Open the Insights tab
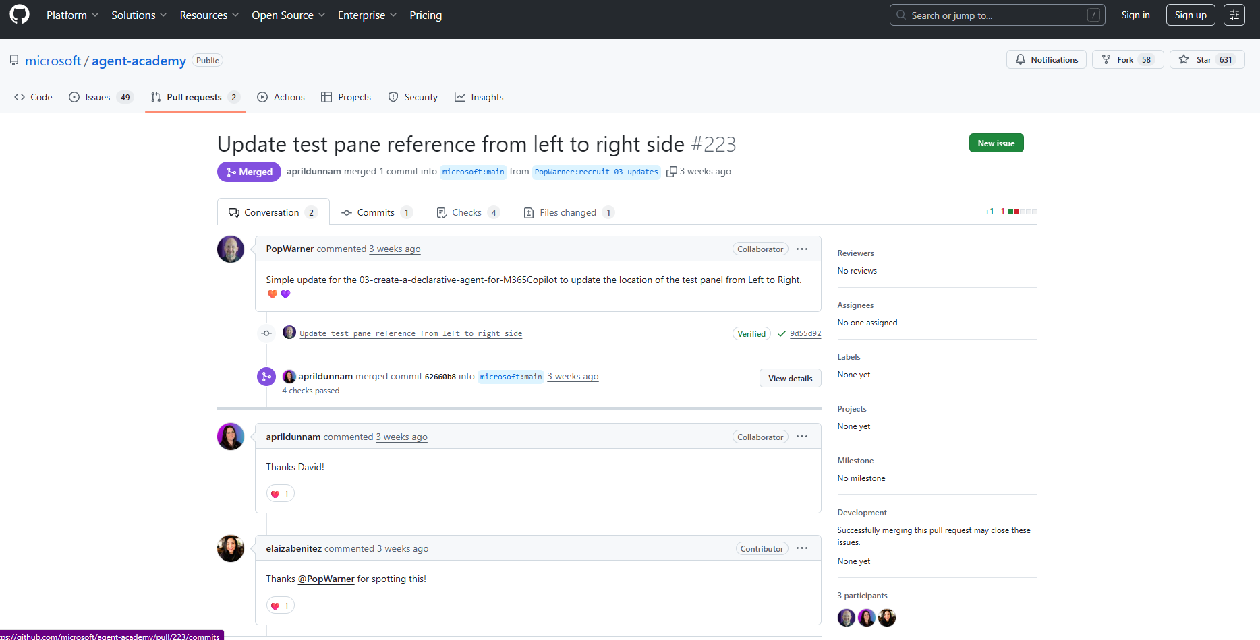This screenshot has width=1260, height=640. point(479,97)
